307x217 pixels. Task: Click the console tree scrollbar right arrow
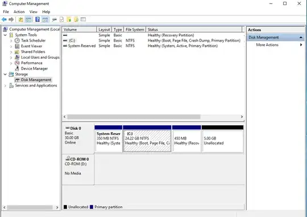pos(57,207)
